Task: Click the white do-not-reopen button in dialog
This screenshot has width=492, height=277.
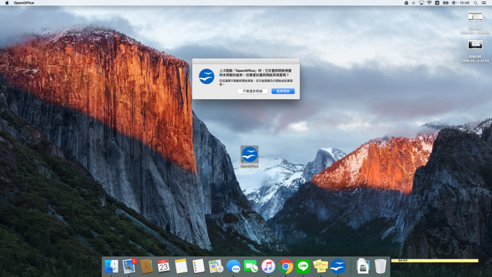Action: [x=253, y=91]
